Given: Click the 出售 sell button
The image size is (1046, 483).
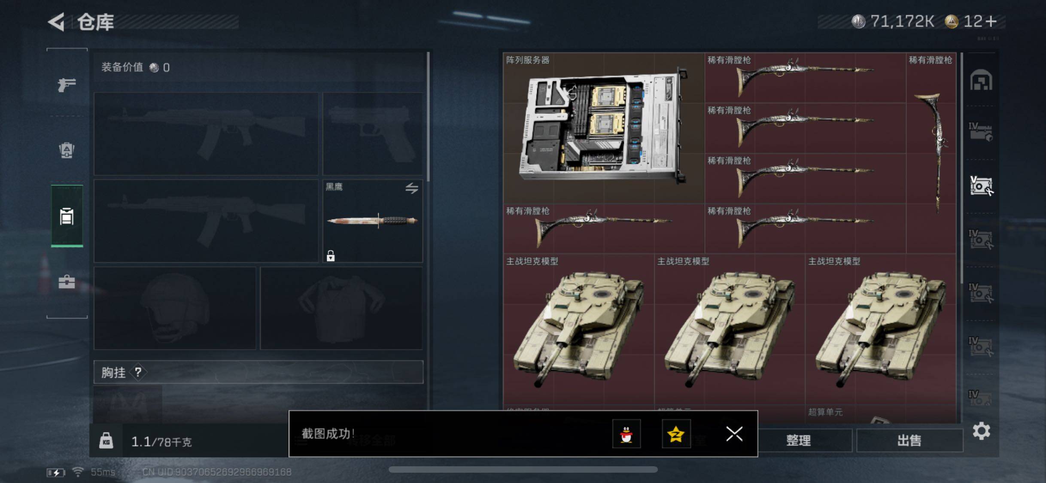Looking at the screenshot, I should click(x=909, y=440).
